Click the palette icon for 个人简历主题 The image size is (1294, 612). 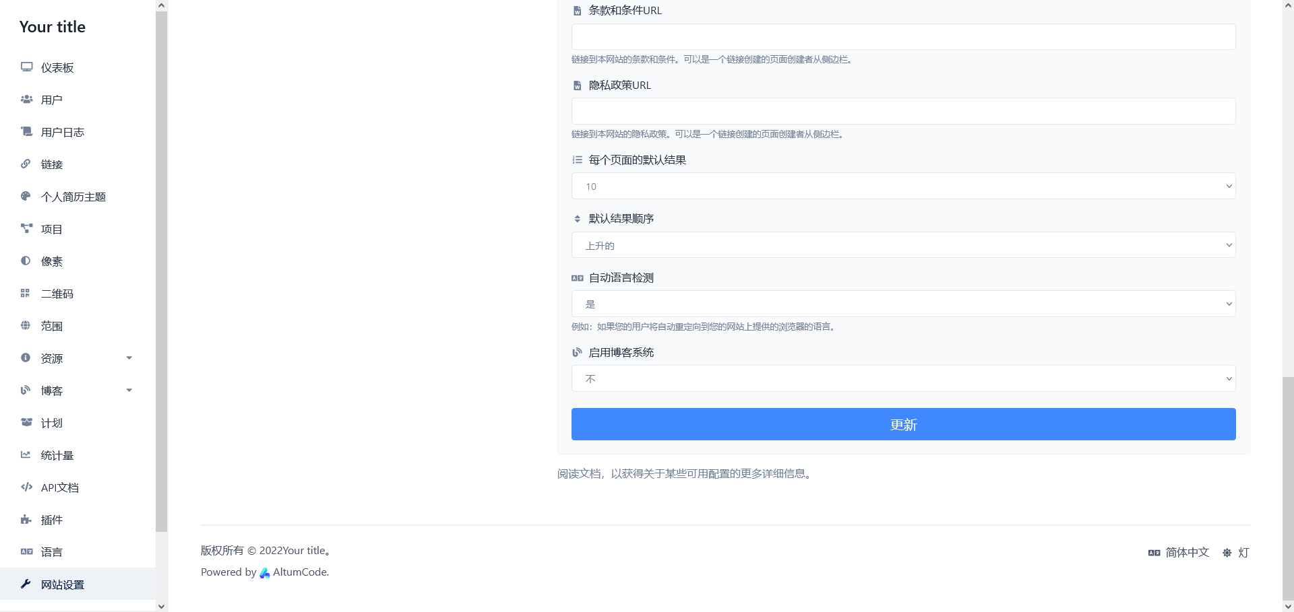(x=26, y=196)
